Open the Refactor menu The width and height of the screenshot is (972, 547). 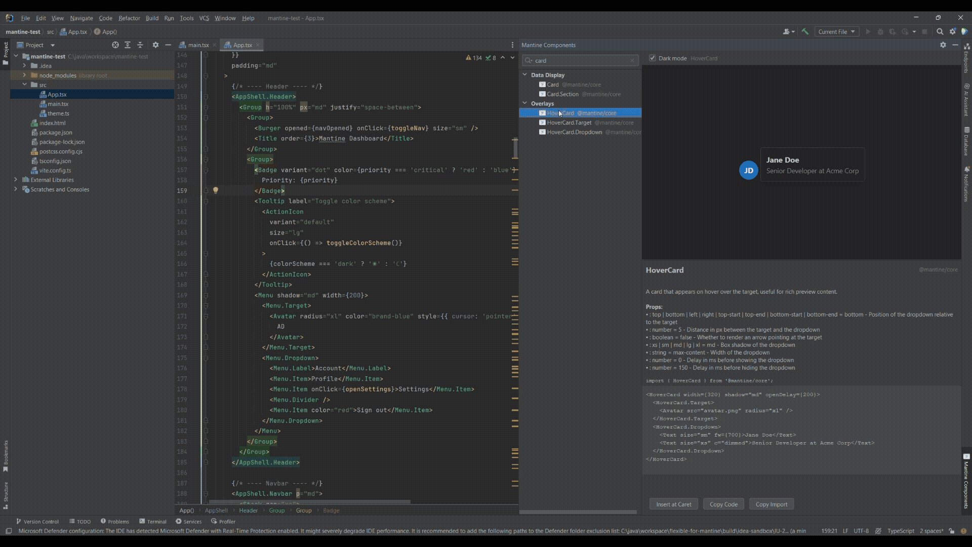coord(129,18)
